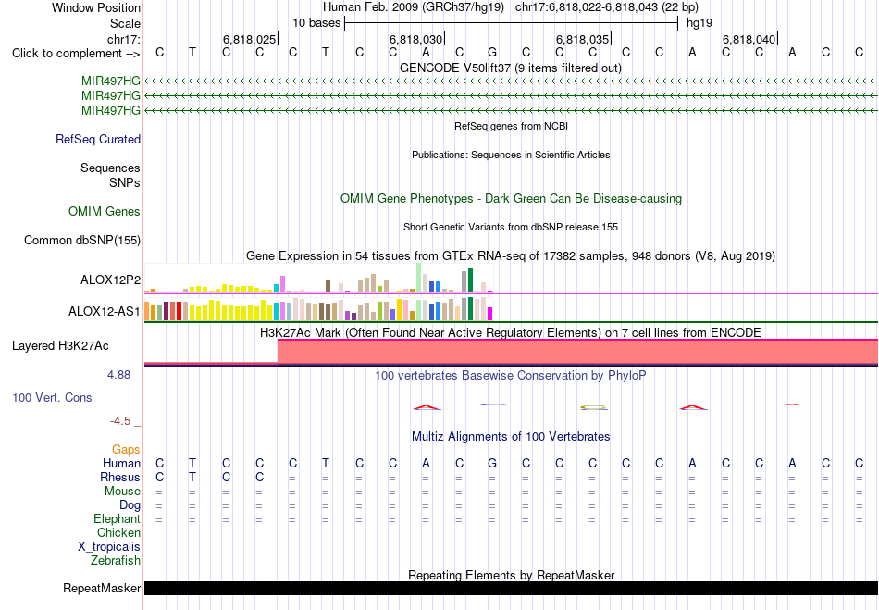Image resolution: width=879 pixels, height=610 pixels.
Task: Click the Rhesus alignment row label
Action: pos(120,477)
